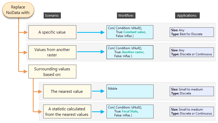Click 'The nearest value' scenario box
The height and width of the screenshot is (123, 218).
(67, 92)
